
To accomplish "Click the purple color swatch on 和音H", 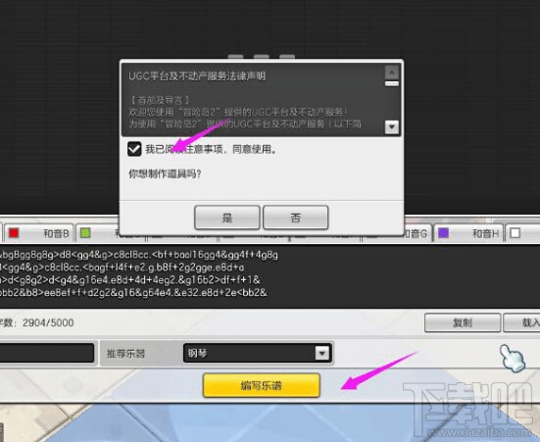I will 443,233.
